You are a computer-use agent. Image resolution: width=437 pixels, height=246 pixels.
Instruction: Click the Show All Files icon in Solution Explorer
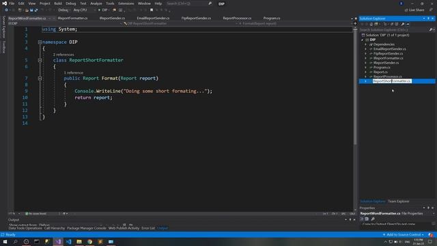397,25
